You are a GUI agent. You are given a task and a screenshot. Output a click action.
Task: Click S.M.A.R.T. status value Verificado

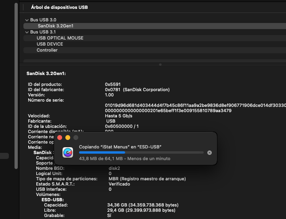[x=119, y=184]
